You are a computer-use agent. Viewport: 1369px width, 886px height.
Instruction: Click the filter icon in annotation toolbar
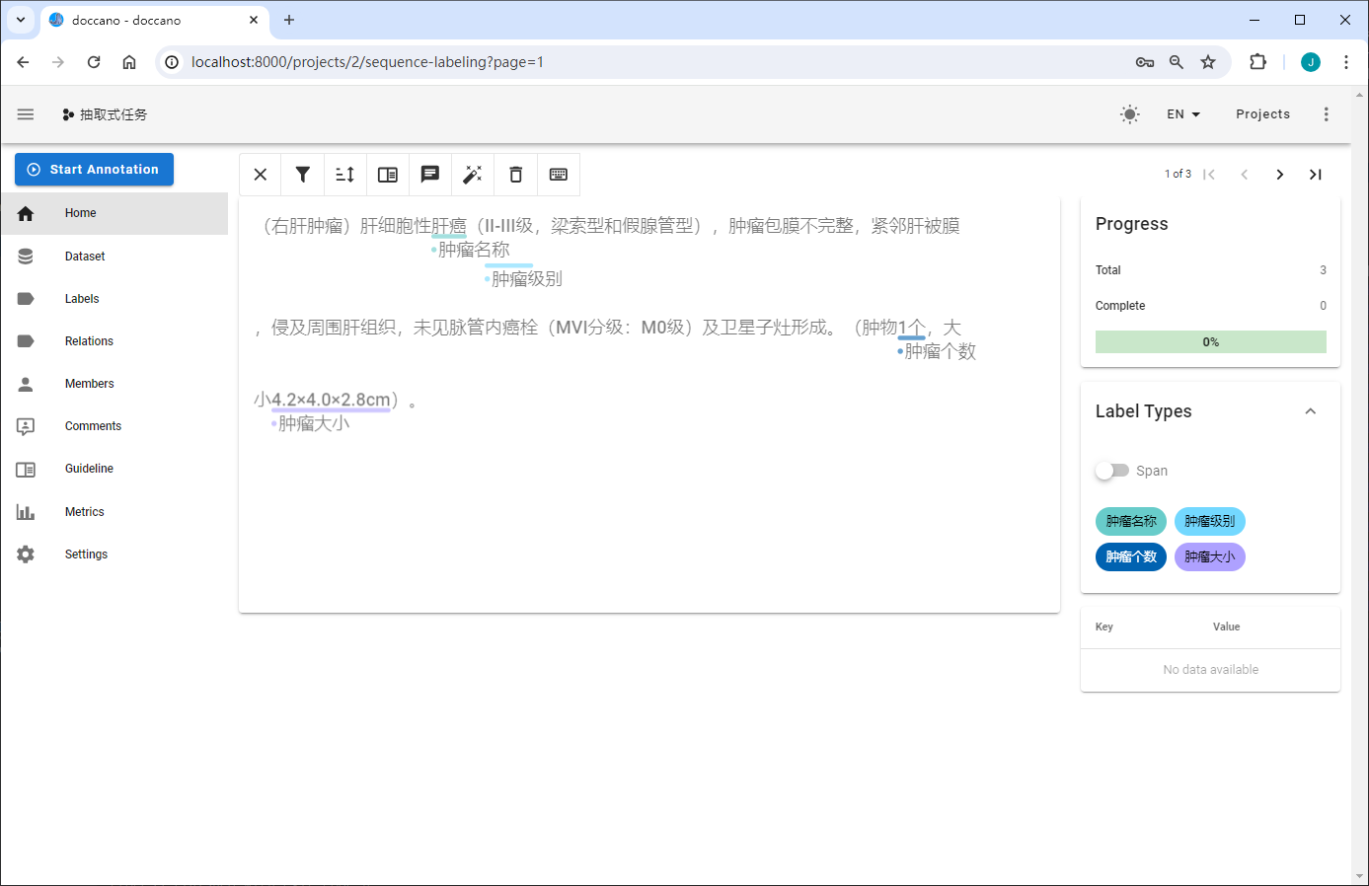tap(303, 175)
